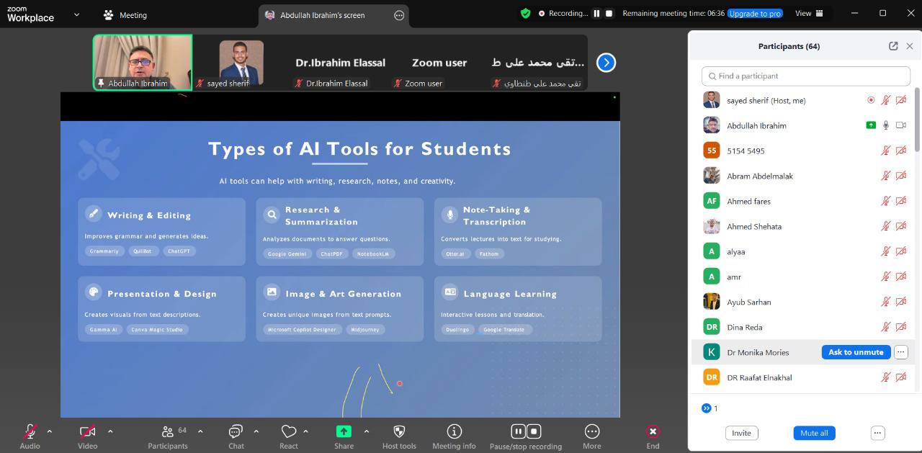922x453 pixels.
Task: Click Abdullah Ibrahim's microphone icon
Action: (x=886, y=125)
